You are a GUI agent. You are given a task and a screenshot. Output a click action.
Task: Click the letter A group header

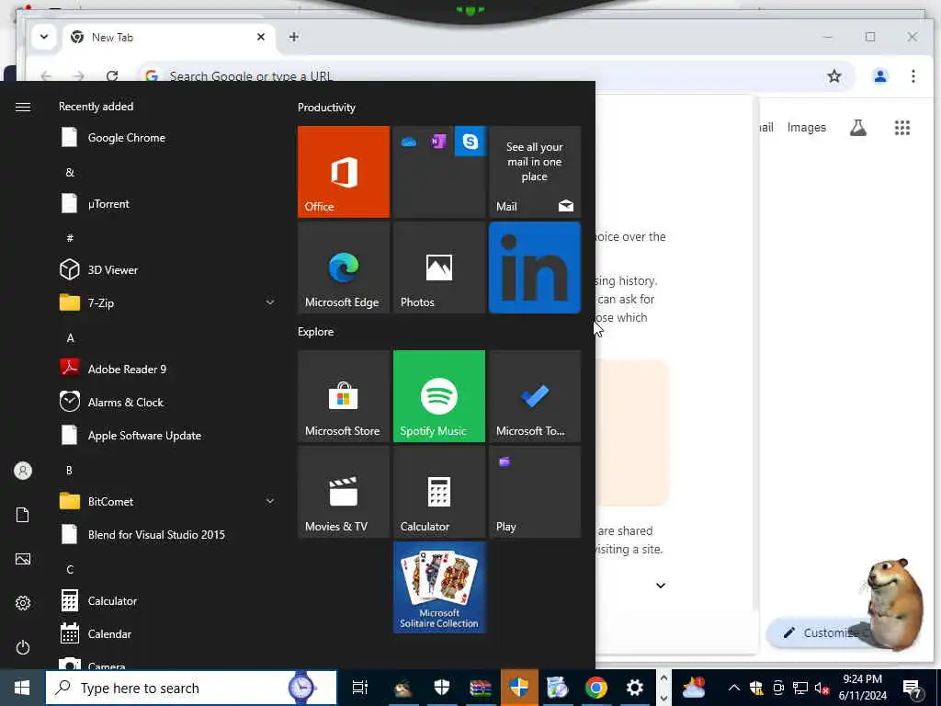pos(70,338)
